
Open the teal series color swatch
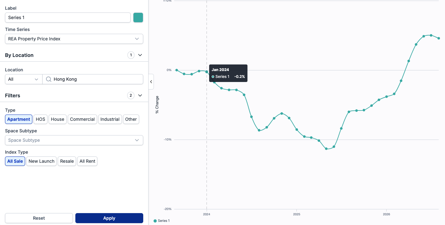pos(138,18)
